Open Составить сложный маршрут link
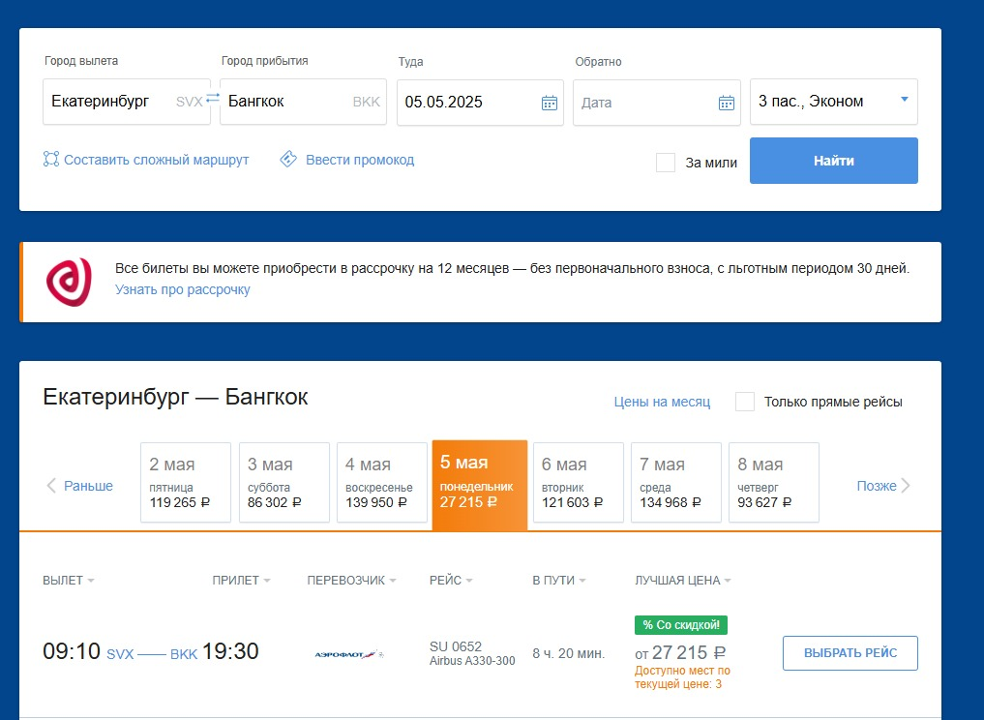 157,160
